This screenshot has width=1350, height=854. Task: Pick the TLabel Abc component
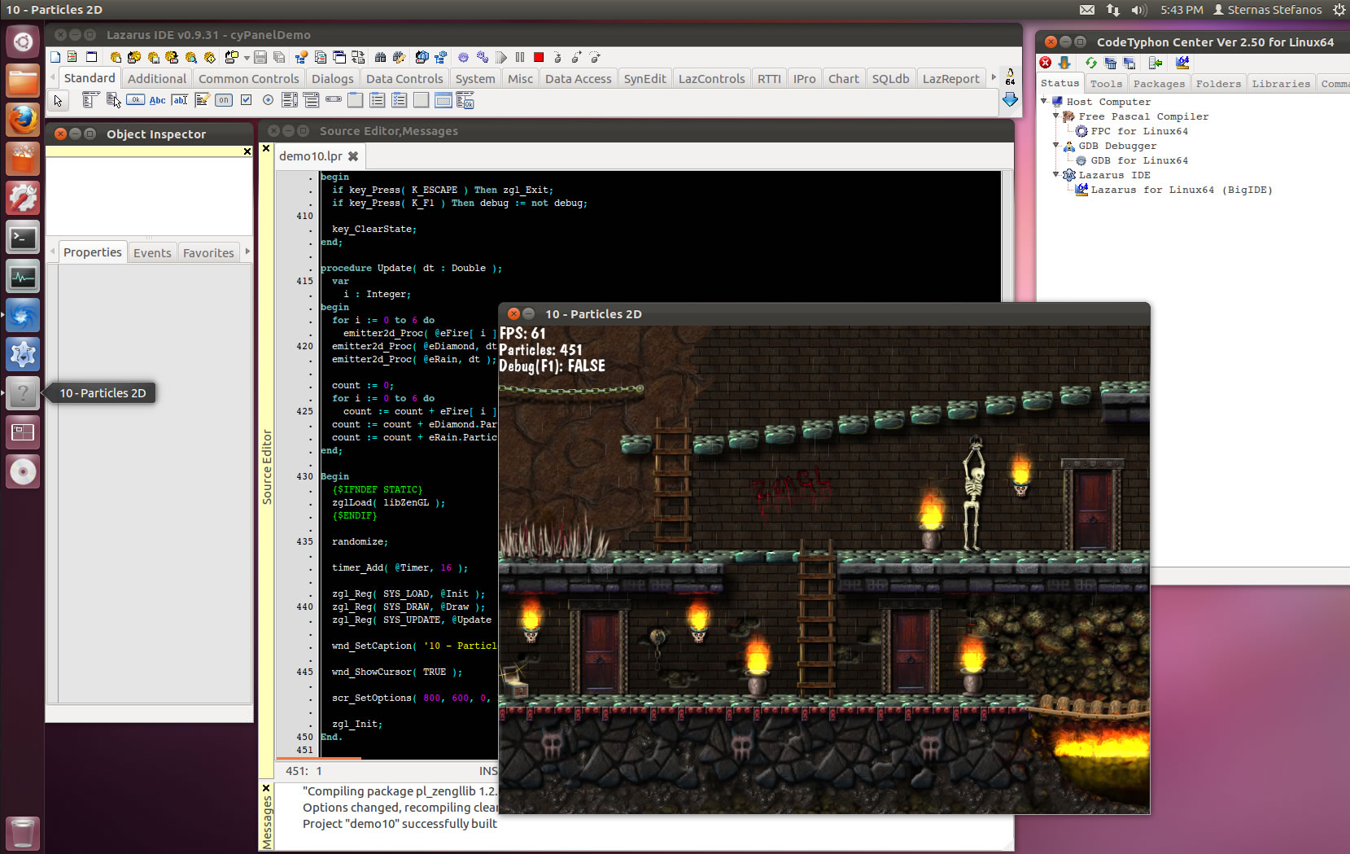tap(157, 100)
